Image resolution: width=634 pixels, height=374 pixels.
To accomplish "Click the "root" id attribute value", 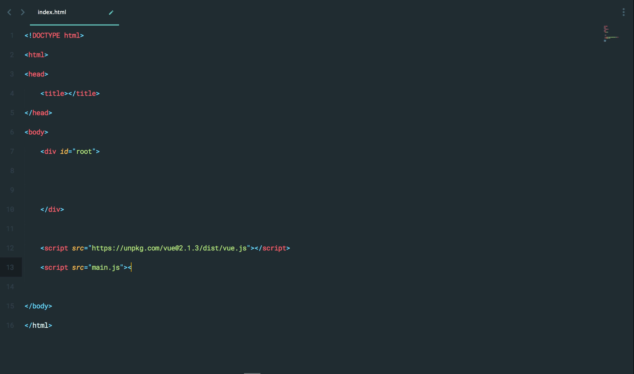I will 84,152.
